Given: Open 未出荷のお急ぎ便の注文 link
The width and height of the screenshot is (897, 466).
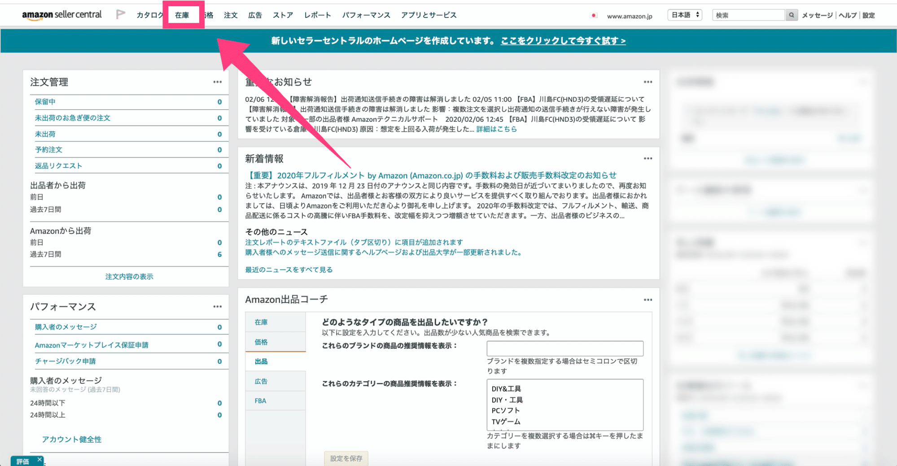Looking at the screenshot, I should 73,118.
